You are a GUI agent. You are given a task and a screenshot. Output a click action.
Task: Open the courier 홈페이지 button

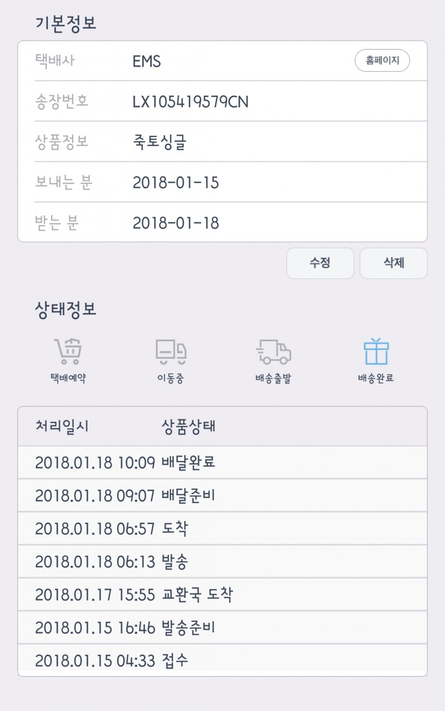(x=382, y=61)
